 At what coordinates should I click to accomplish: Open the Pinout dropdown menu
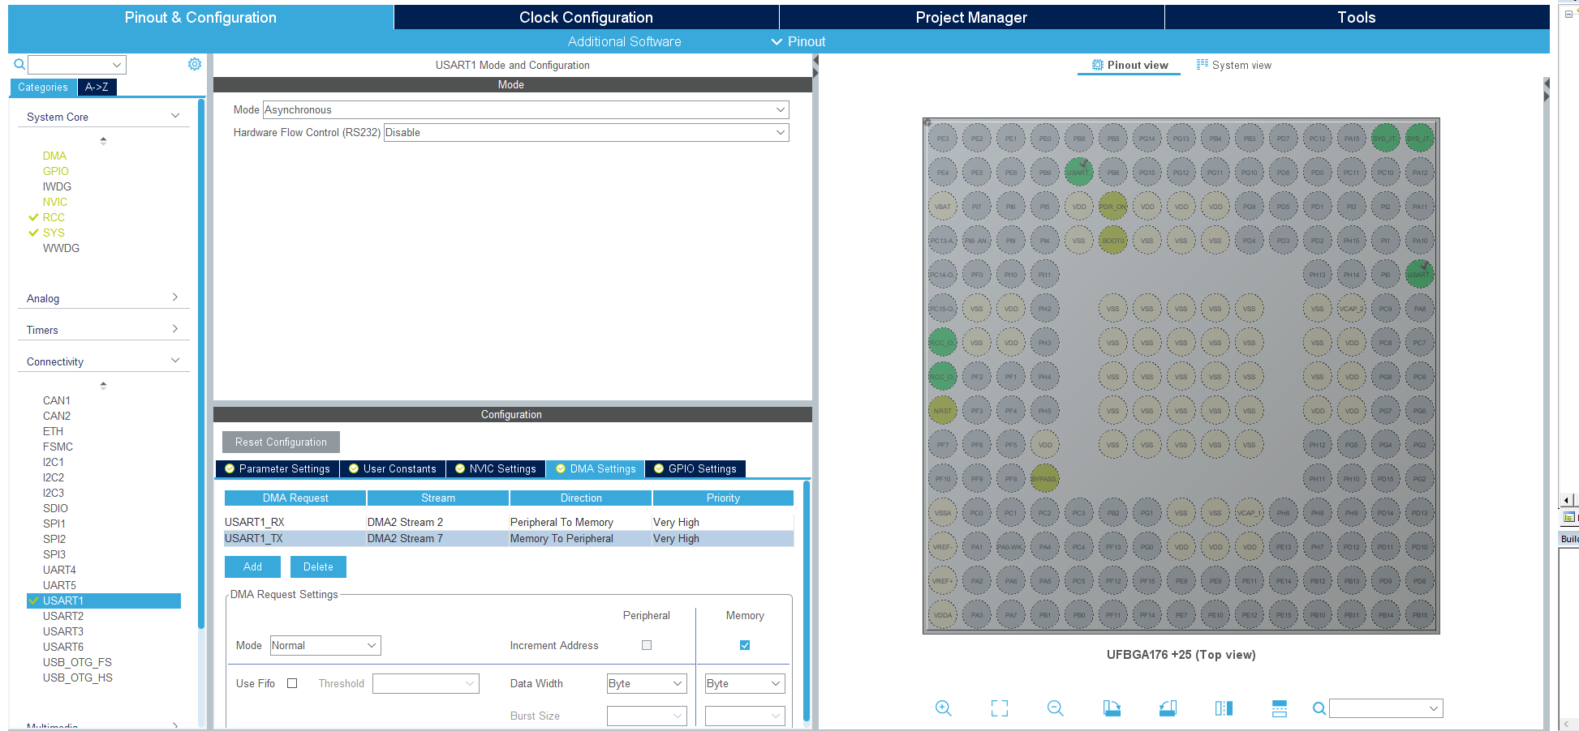[x=798, y=41]
